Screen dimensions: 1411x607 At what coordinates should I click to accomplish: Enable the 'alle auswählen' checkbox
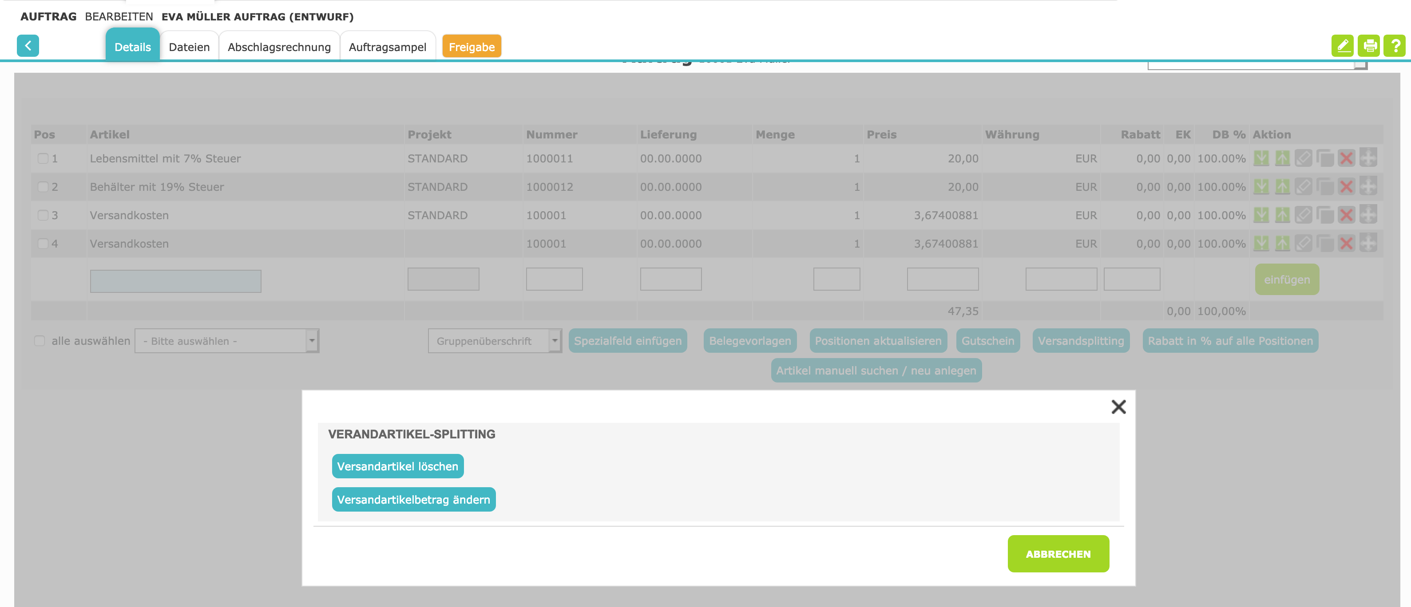(x=40, y=340)
